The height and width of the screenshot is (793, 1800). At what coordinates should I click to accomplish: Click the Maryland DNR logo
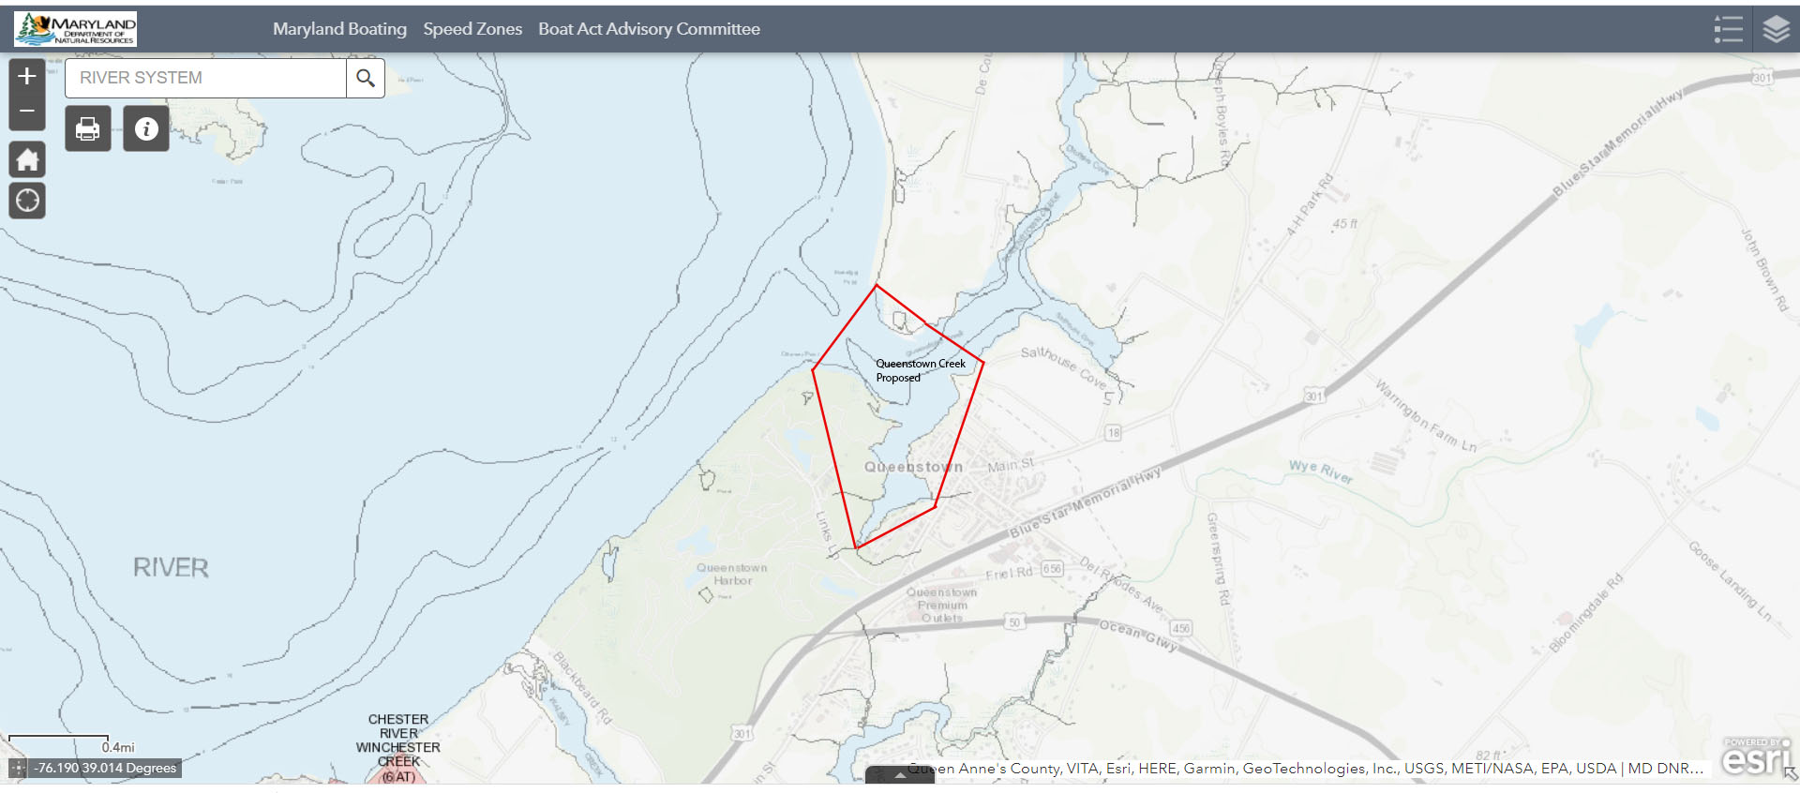(x=76, y=29)
